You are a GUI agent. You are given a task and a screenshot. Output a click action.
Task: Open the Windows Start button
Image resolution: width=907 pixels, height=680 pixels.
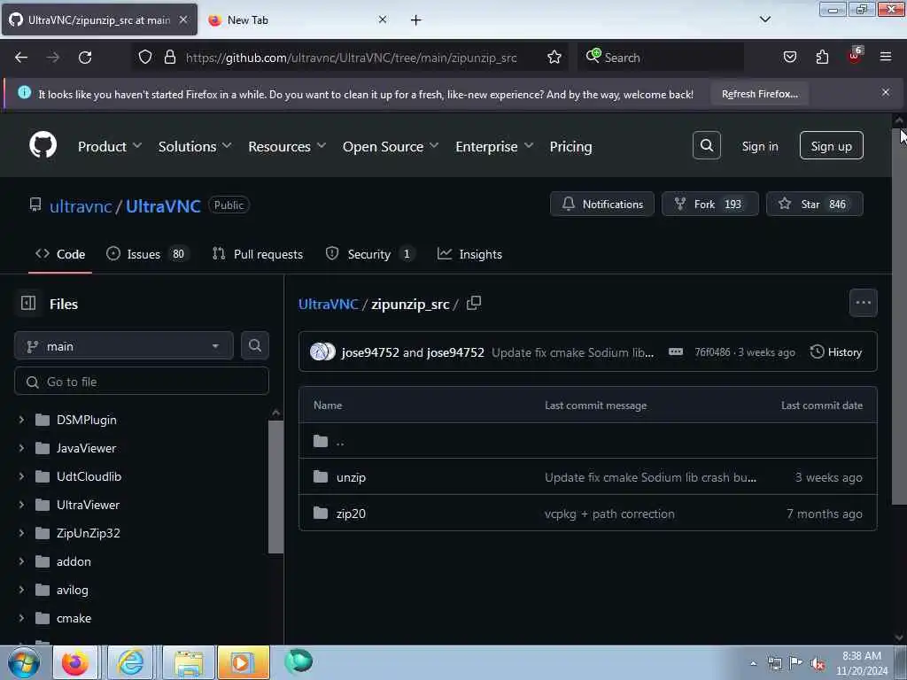24,662
